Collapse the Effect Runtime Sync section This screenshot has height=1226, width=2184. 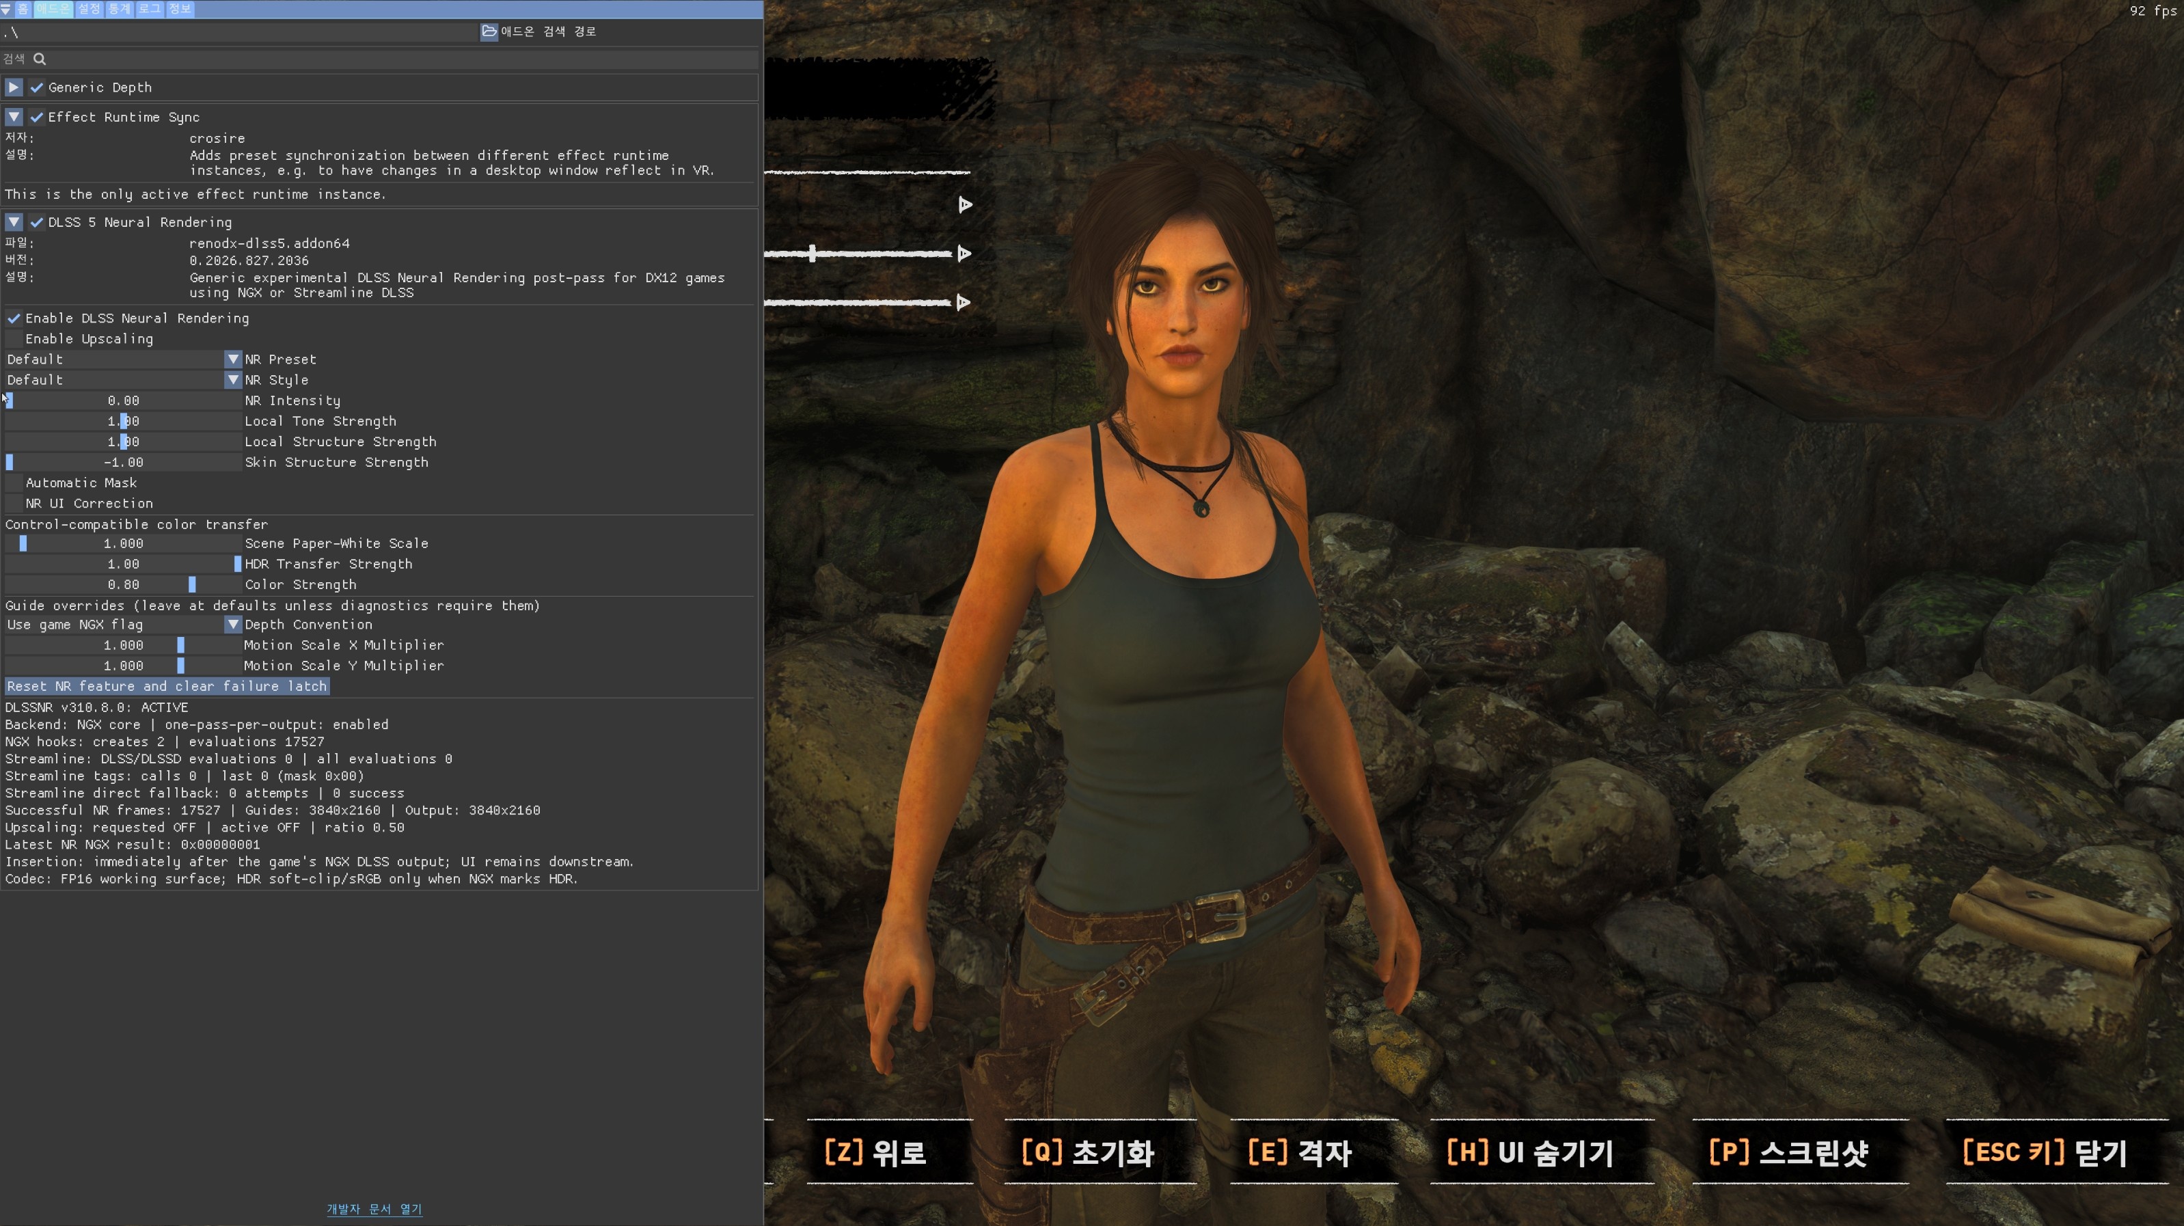point(14,117)
